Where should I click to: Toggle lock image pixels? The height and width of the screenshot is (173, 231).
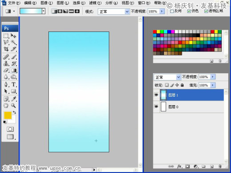pos(172,85)
